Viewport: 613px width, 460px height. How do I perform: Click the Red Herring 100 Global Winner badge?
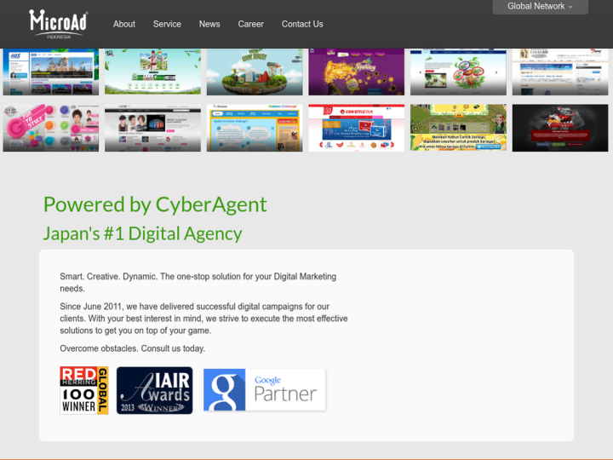(83, 390)
